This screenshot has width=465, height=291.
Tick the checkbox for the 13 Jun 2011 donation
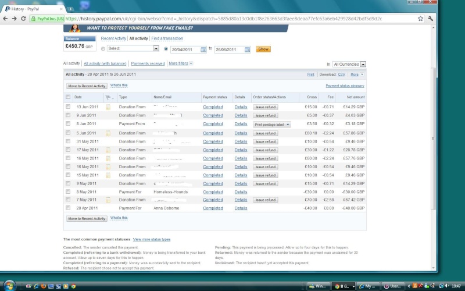pos(68,107)
